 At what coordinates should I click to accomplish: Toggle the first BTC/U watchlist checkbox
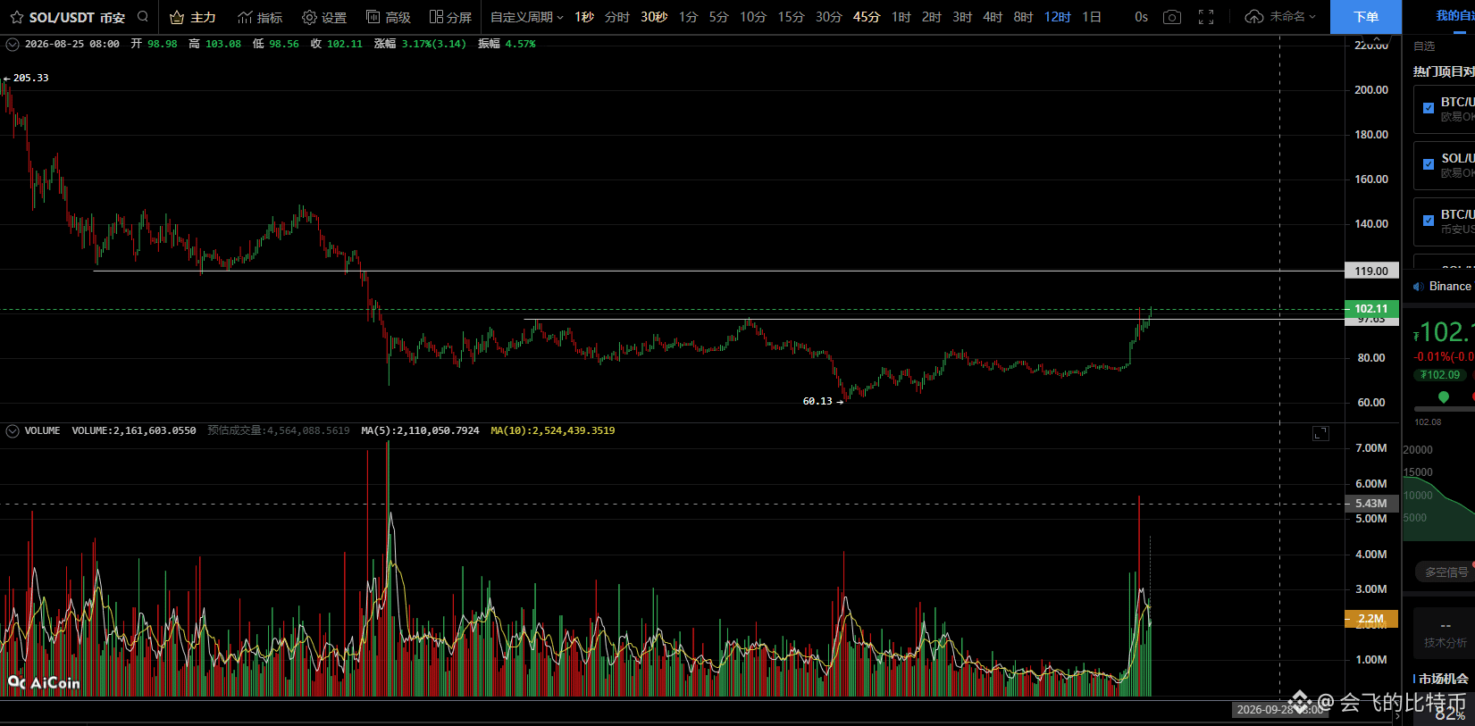point(1428,108)
